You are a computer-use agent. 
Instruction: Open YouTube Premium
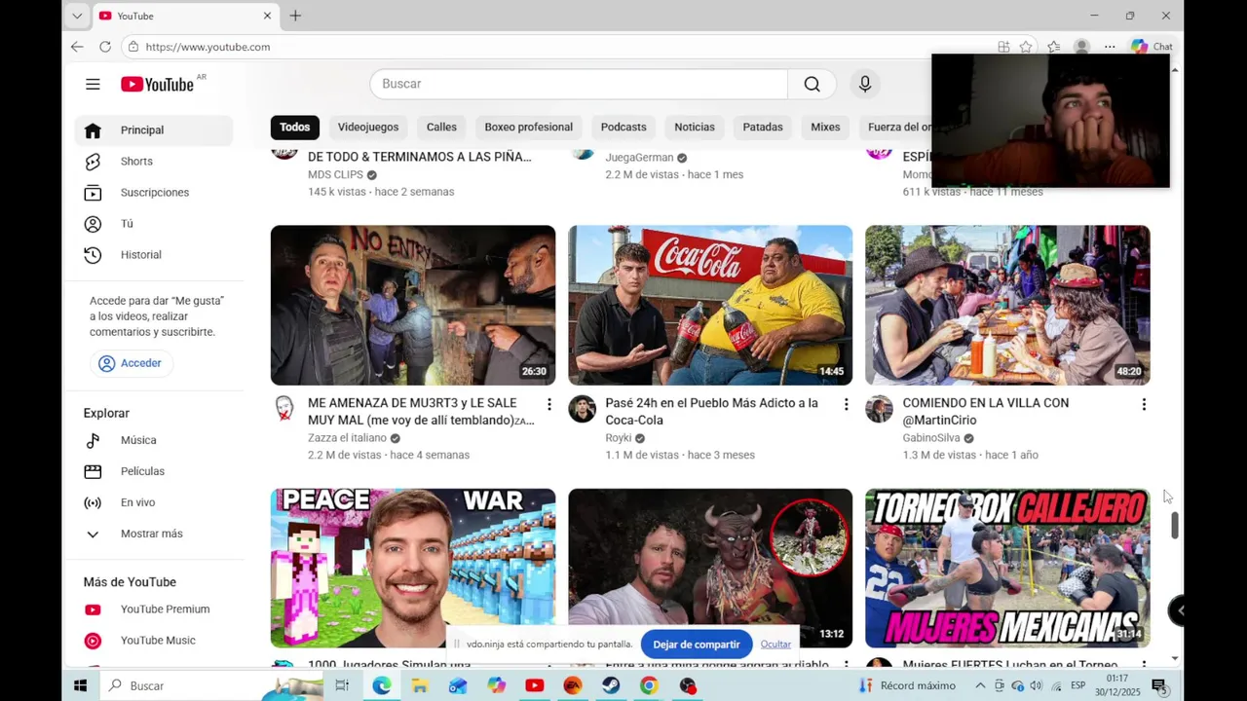coord(153,609)
